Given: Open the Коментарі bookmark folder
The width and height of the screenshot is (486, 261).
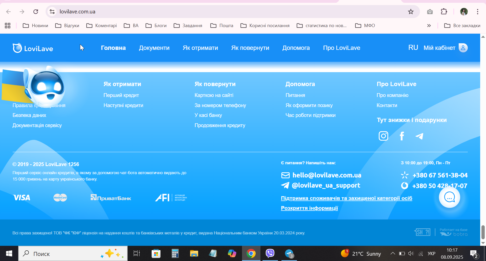Looking at the screenshot, I should [102, 26].
